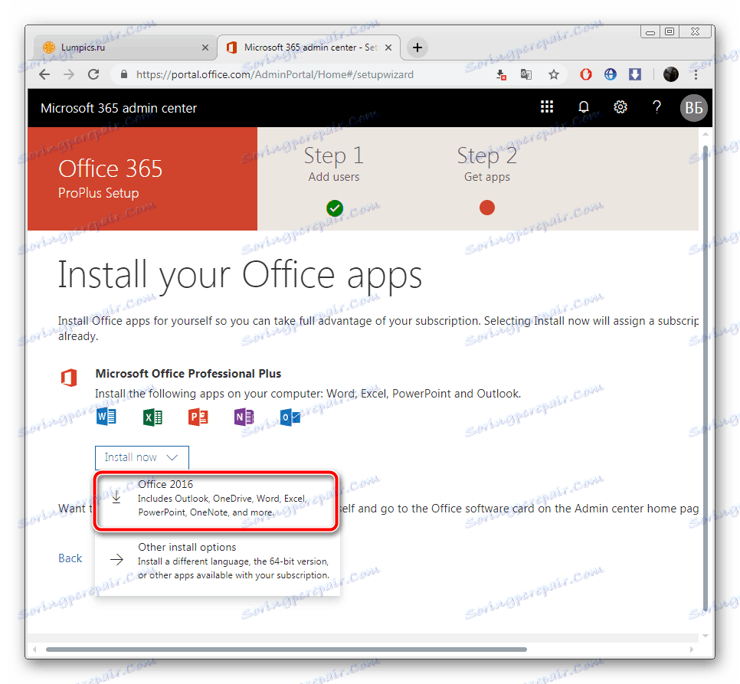Viewport: 740px width, 684px height.
Task: Reload the page with the refresh icon
Action: tap(93, 74)
